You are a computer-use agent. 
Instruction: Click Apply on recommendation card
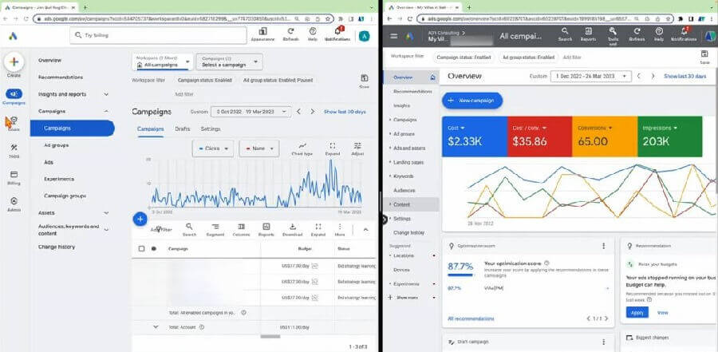637,312
